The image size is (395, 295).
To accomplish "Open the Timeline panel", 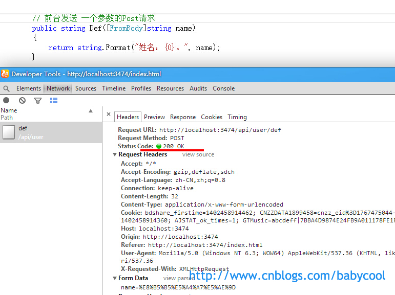I will point(114,88).
